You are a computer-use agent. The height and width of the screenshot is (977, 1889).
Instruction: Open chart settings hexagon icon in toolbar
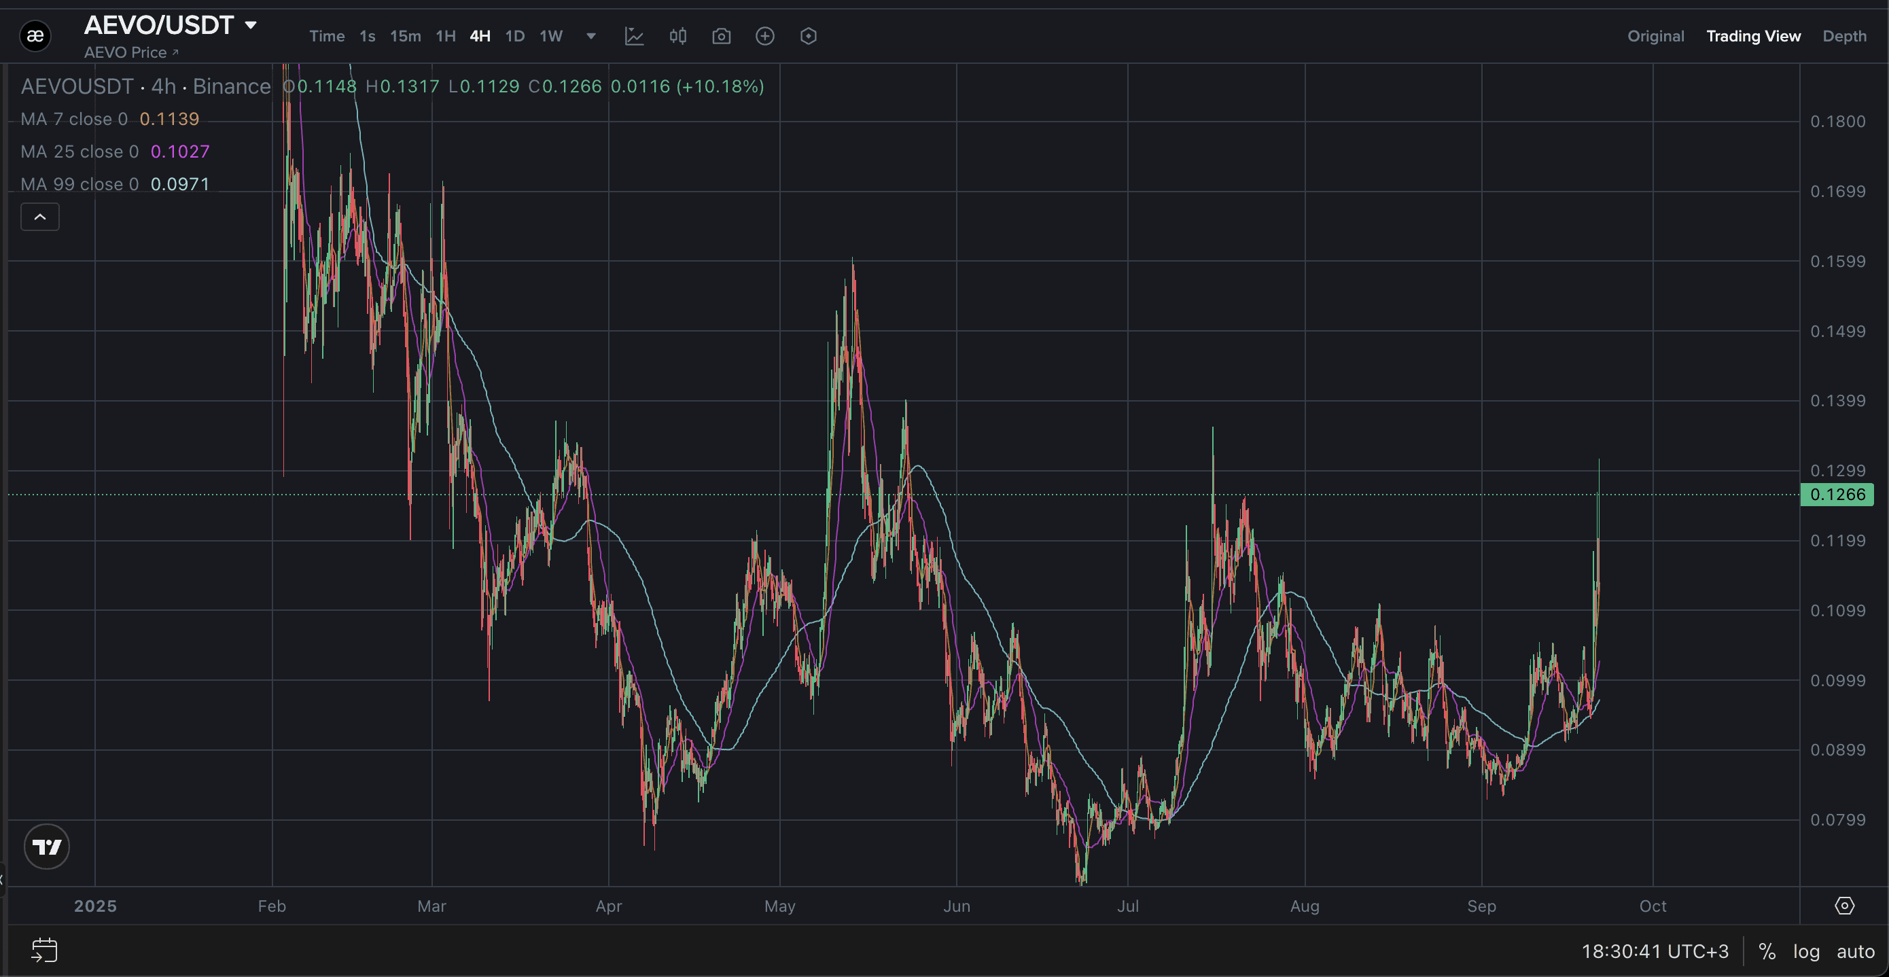tap(808, 36)
